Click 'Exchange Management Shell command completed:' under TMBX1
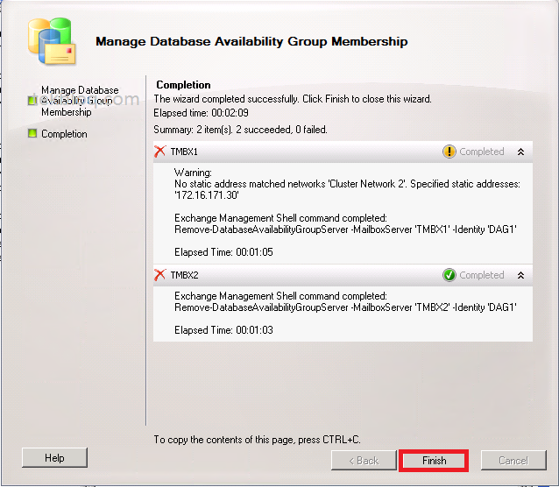 click(x=280, y=218)
